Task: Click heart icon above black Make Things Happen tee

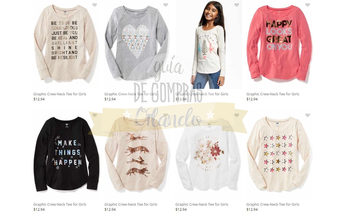Action: [x=95, y=115]
